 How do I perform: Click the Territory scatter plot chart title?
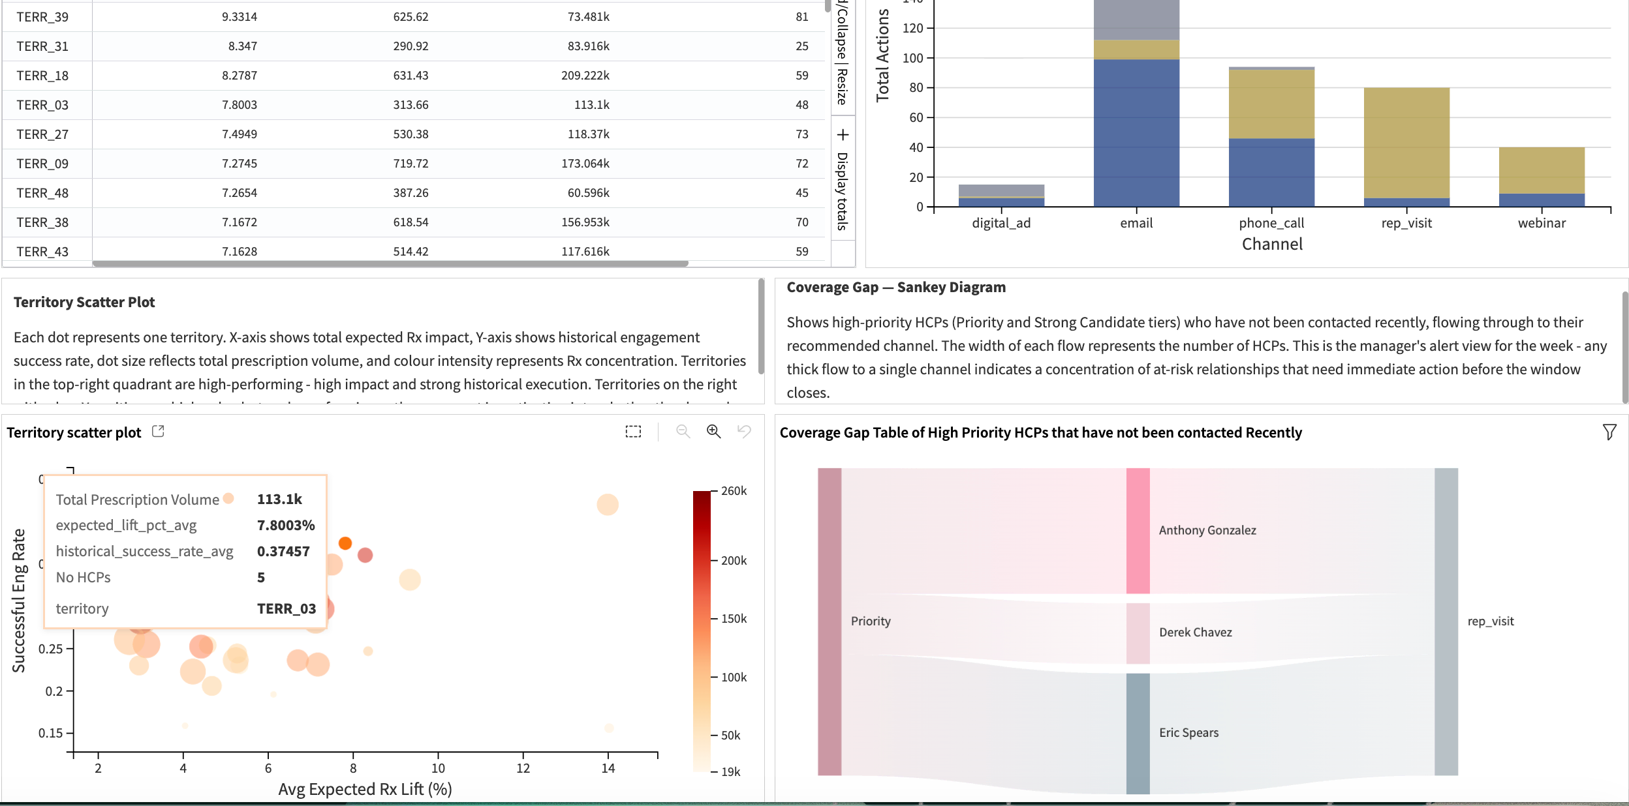click(x=74, y=432)
